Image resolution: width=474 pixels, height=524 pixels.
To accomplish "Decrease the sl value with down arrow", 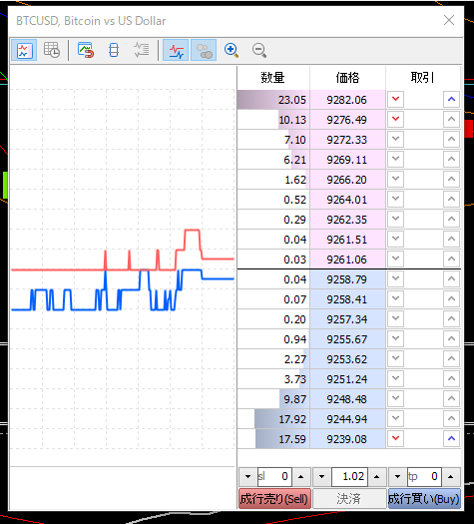I will tap(247, 477).
